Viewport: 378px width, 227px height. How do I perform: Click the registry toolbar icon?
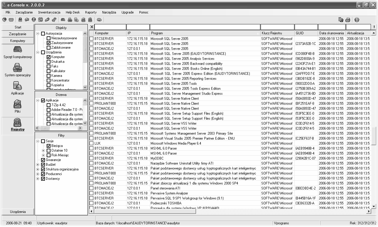coord(90,20)
